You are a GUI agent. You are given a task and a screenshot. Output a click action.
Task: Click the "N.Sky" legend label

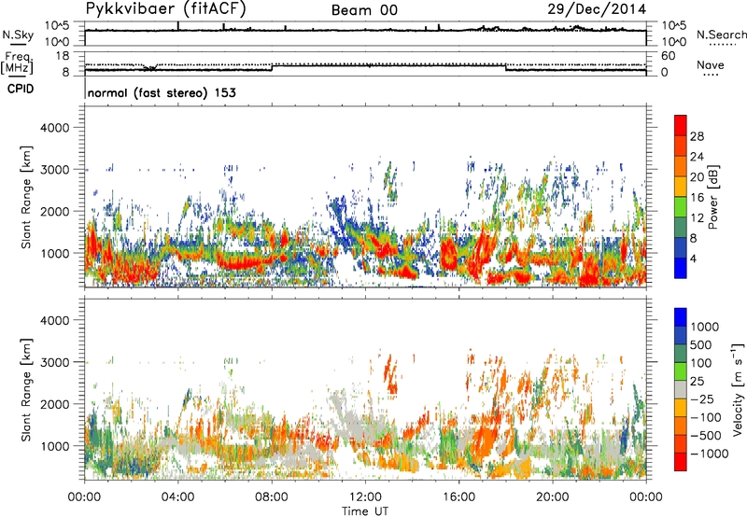[x=18, y=35]
